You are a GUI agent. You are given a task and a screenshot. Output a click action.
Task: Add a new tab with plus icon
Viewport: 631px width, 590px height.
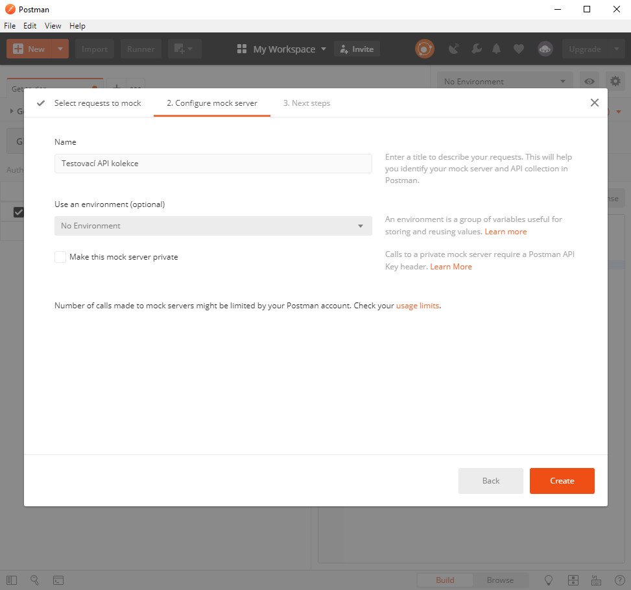tap(116, 87)
